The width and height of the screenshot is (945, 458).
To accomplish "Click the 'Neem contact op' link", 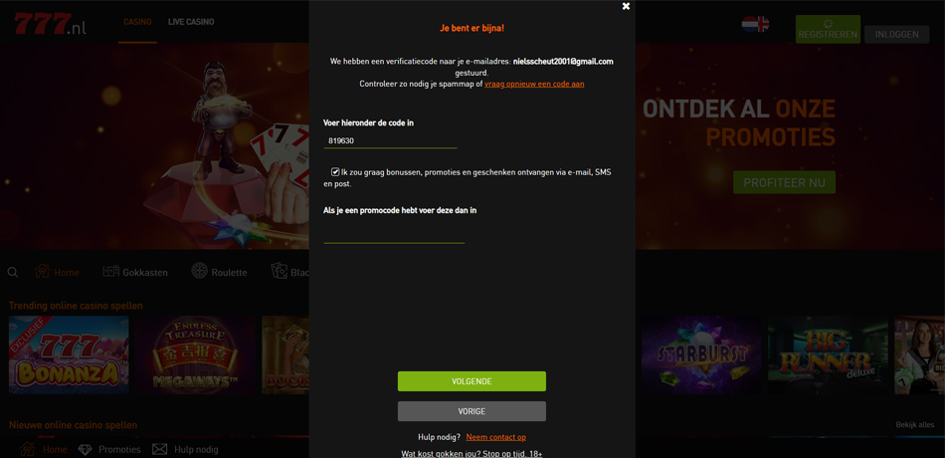I will (x=496, y=437).
